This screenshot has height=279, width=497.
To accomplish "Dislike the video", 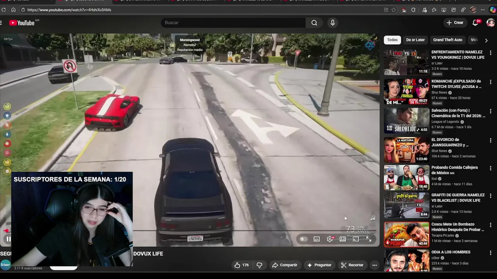I will click(259, 265).
